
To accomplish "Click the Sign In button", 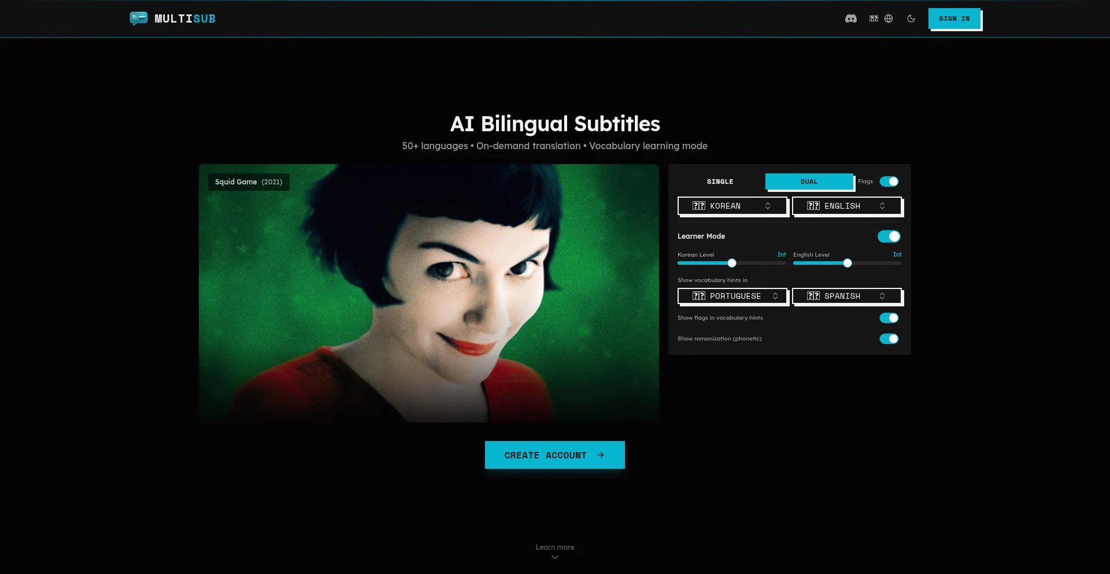I will [954, 18].
